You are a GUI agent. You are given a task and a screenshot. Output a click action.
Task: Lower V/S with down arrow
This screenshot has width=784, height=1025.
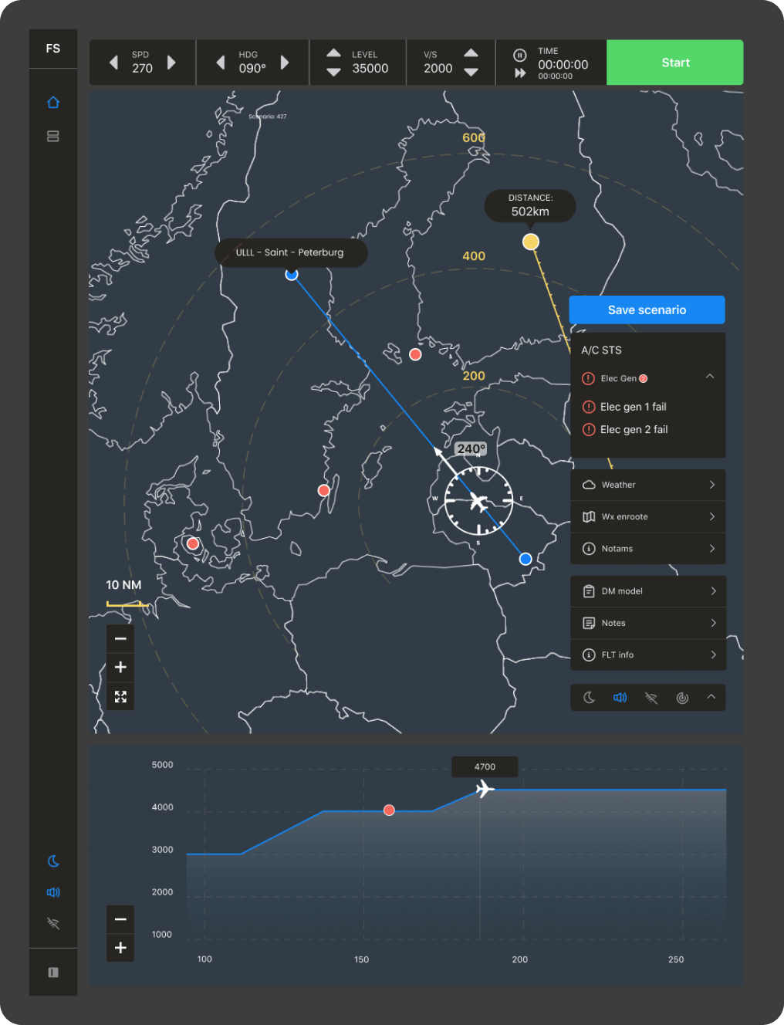tap(471, 72)
